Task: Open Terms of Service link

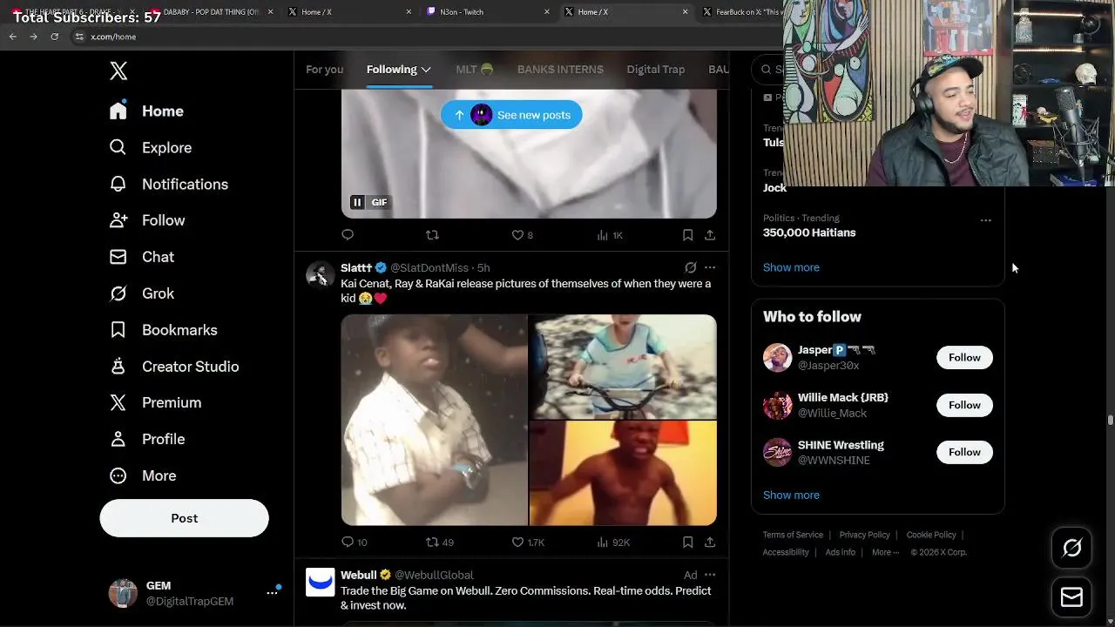Action: [793, 535]
